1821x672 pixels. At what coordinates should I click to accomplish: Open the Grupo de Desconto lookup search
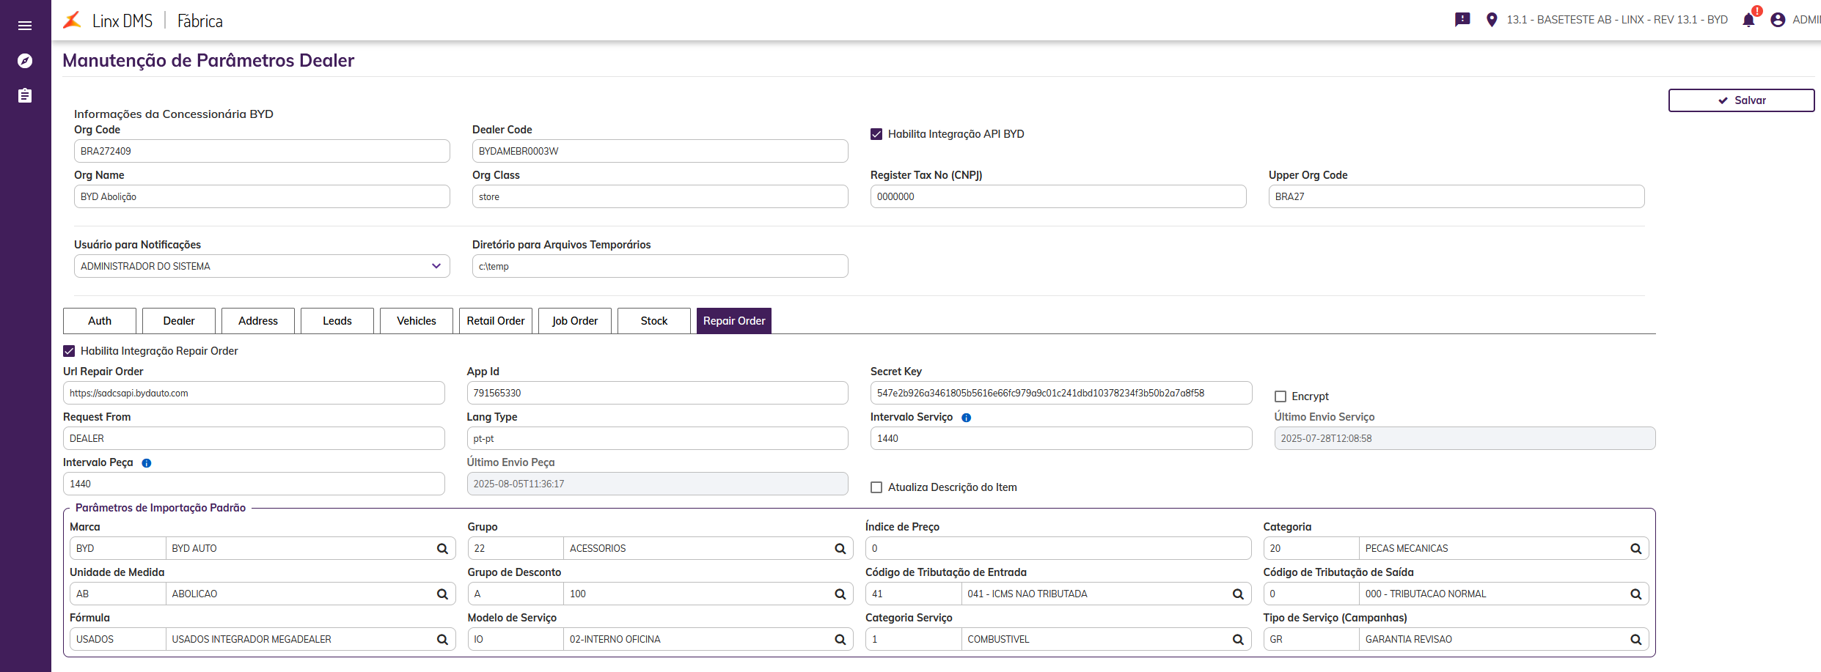(840, 594)
